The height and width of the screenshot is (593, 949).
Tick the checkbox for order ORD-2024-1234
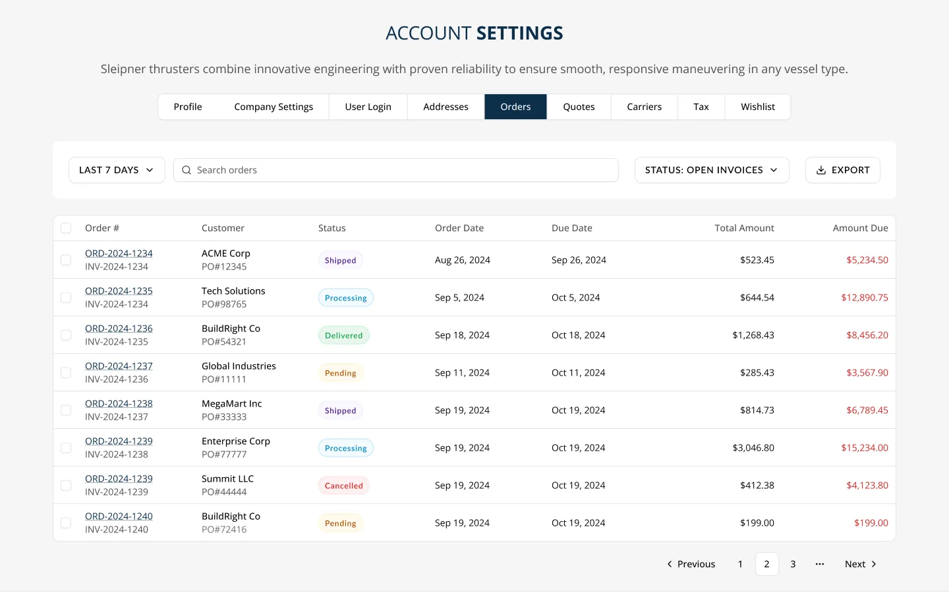coord(66,260)
